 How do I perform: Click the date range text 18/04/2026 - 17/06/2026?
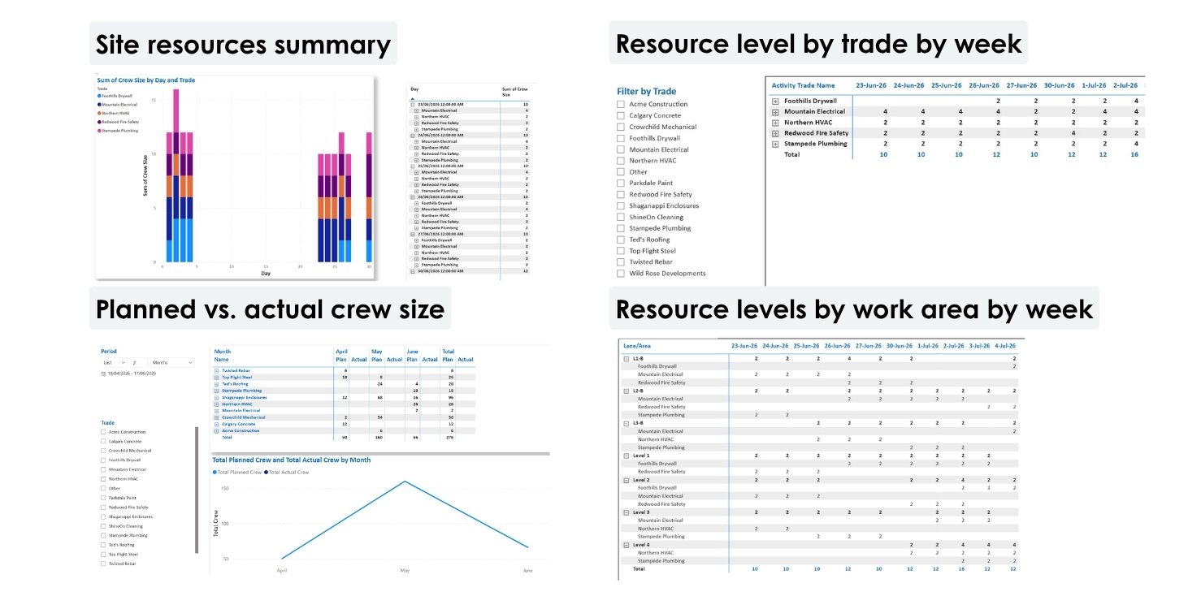click(x=132, y=374)
